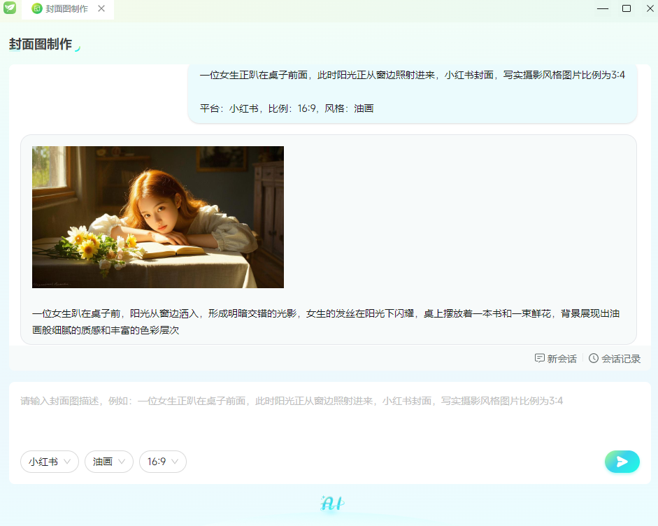The image size is (658, 526).
Task: Start a new chat via 新会话
Action: (x=556, y=359)
